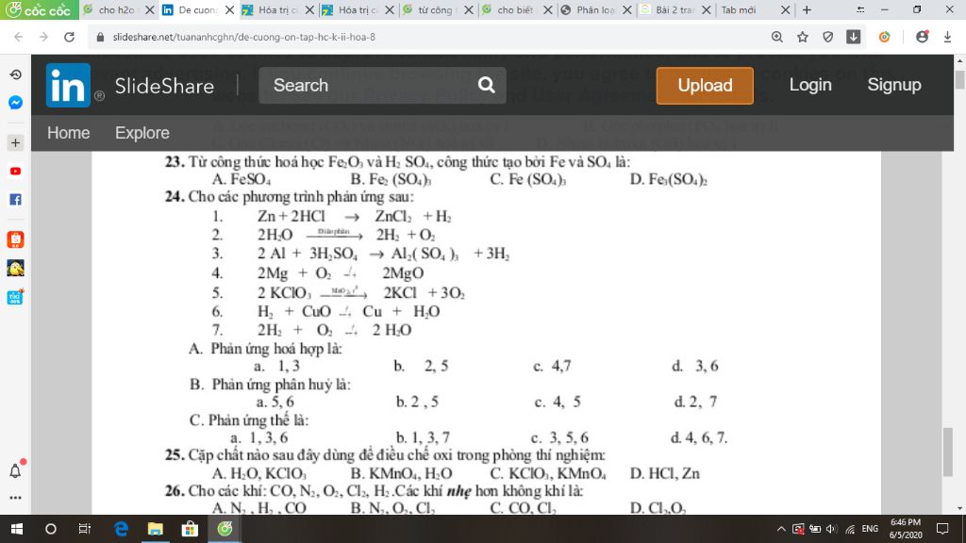Open the download-video arrow in address bar

click(x=853, y=37)
